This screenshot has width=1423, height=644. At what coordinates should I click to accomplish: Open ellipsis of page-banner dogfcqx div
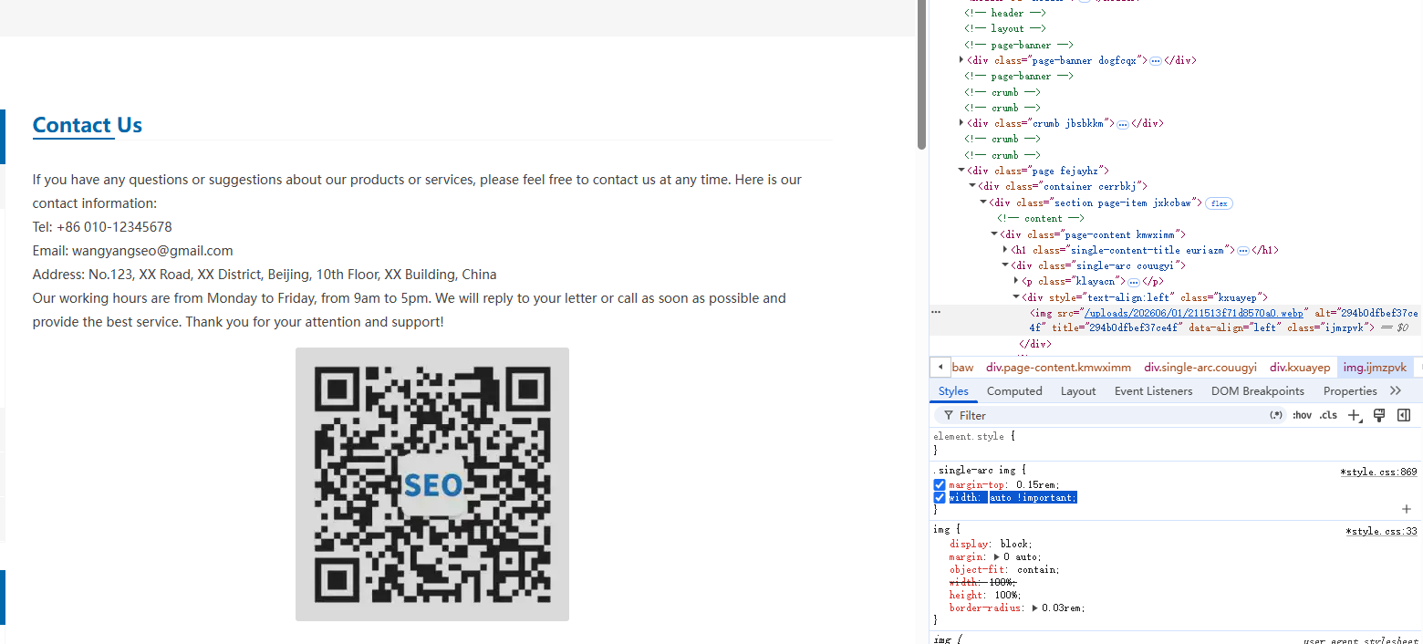[x=1155, y=60]
